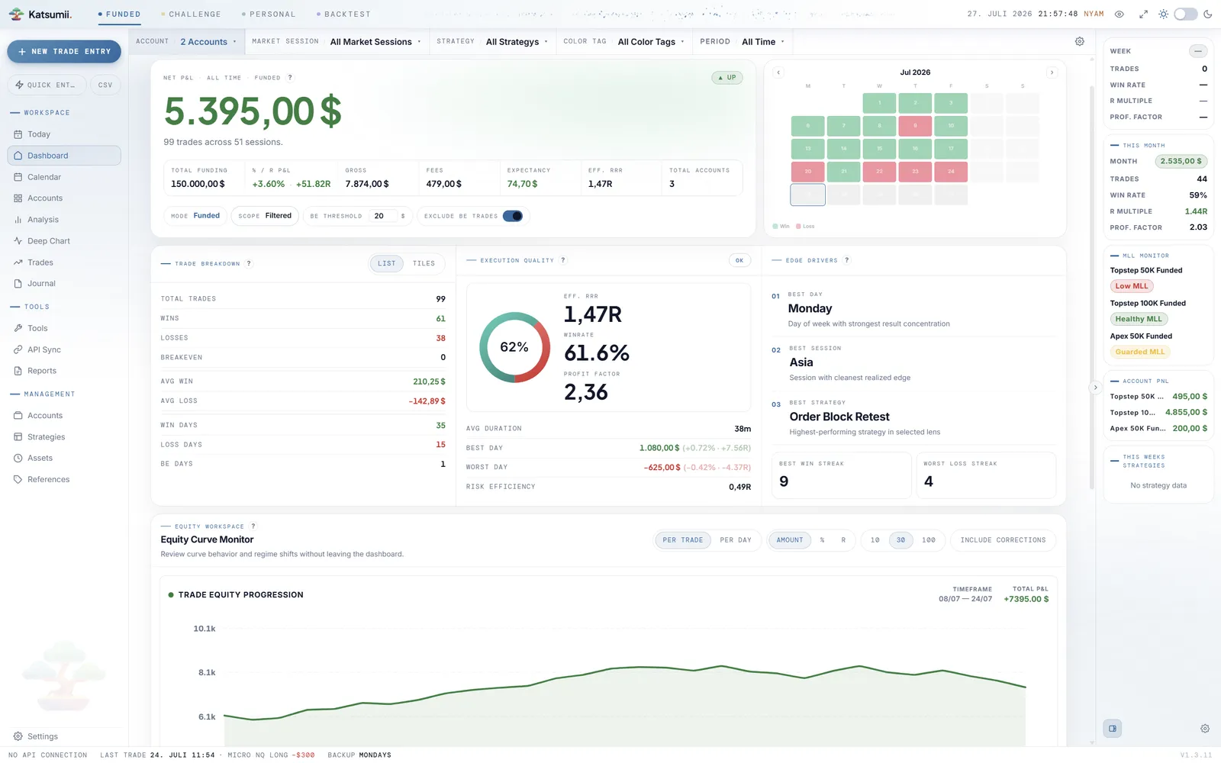Click the eye privacy icon in top bar

click(x=1120, y=14)
